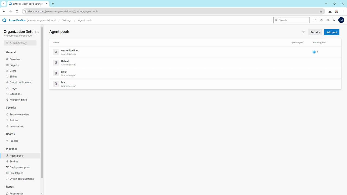Click the sidebar vertical scrollbar
Image resolution: width=347 pixels, height=195 pixels.
click(42, 103)
